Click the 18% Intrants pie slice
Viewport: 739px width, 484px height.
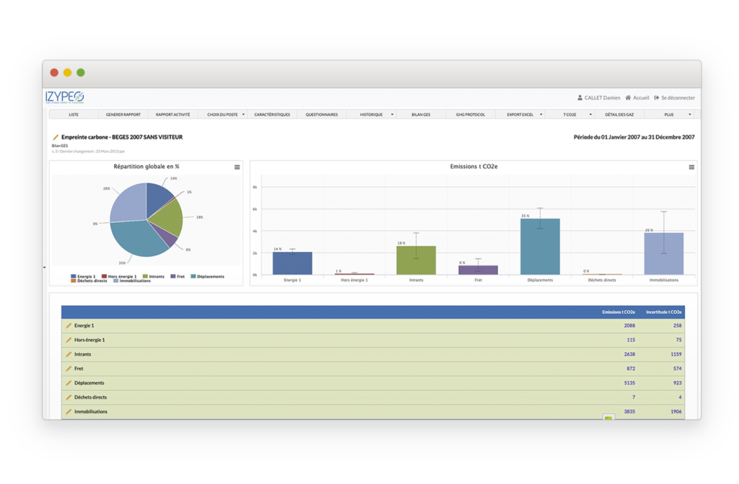169,219
